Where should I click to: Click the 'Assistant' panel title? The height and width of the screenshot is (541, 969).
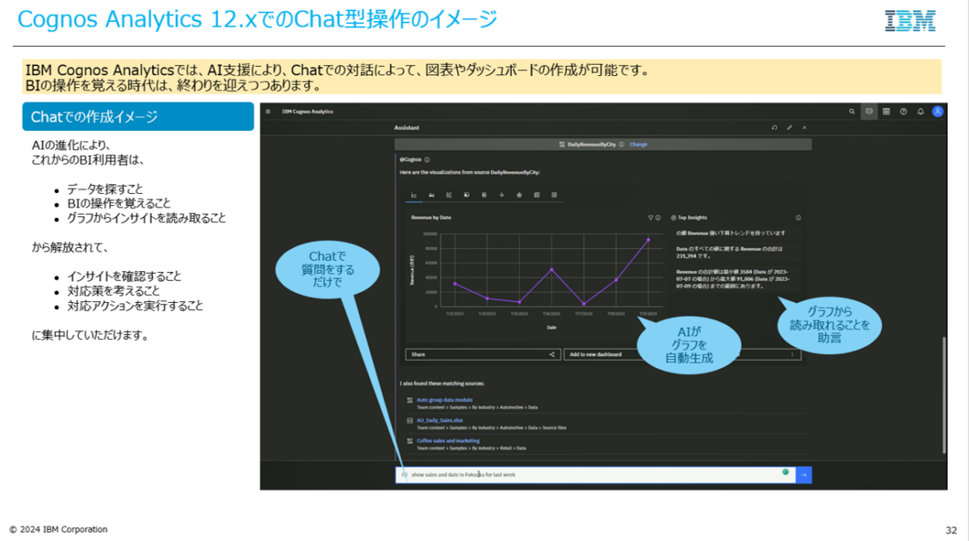point(406,128)
